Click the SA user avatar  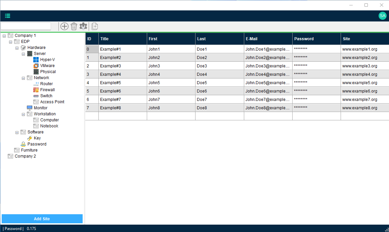coord(383,16)
